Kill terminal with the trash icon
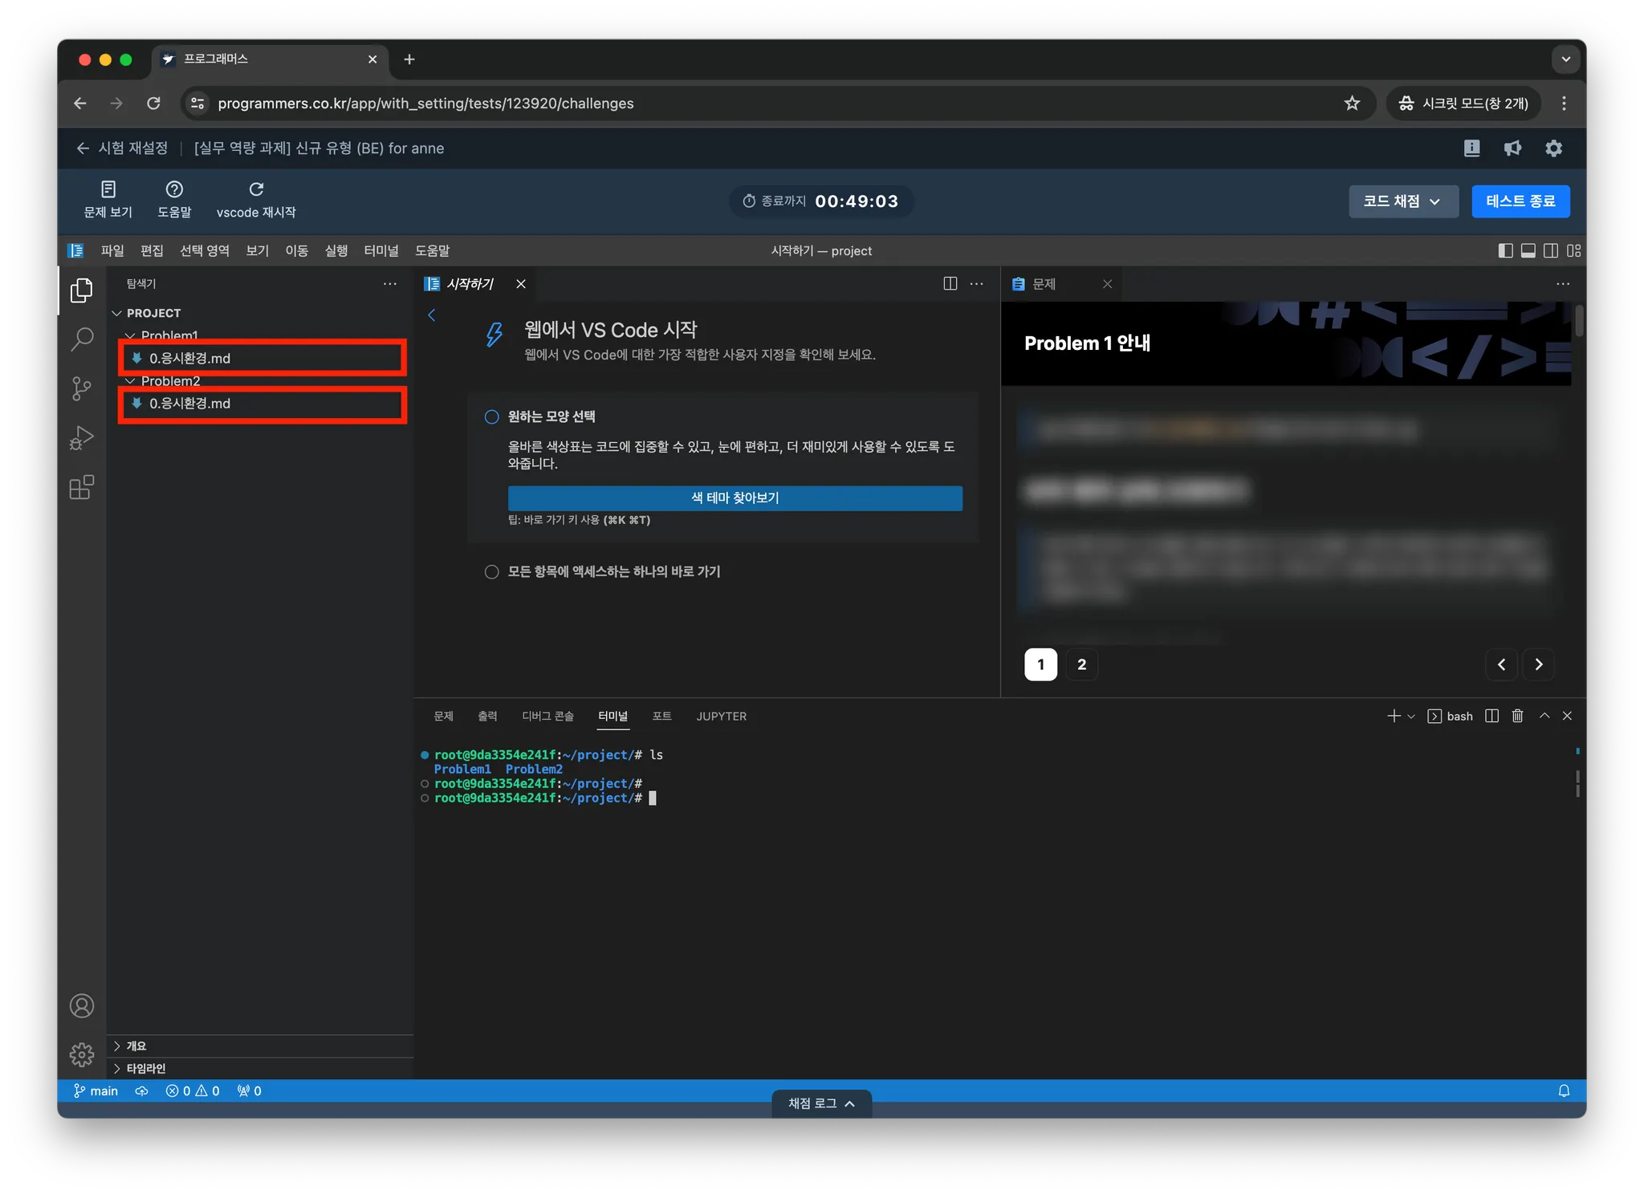 coord(1517,716)
